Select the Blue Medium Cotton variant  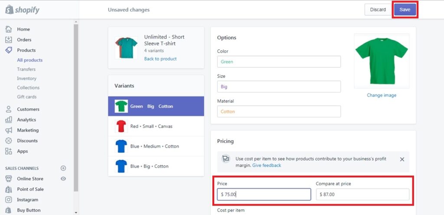(156, 146)
